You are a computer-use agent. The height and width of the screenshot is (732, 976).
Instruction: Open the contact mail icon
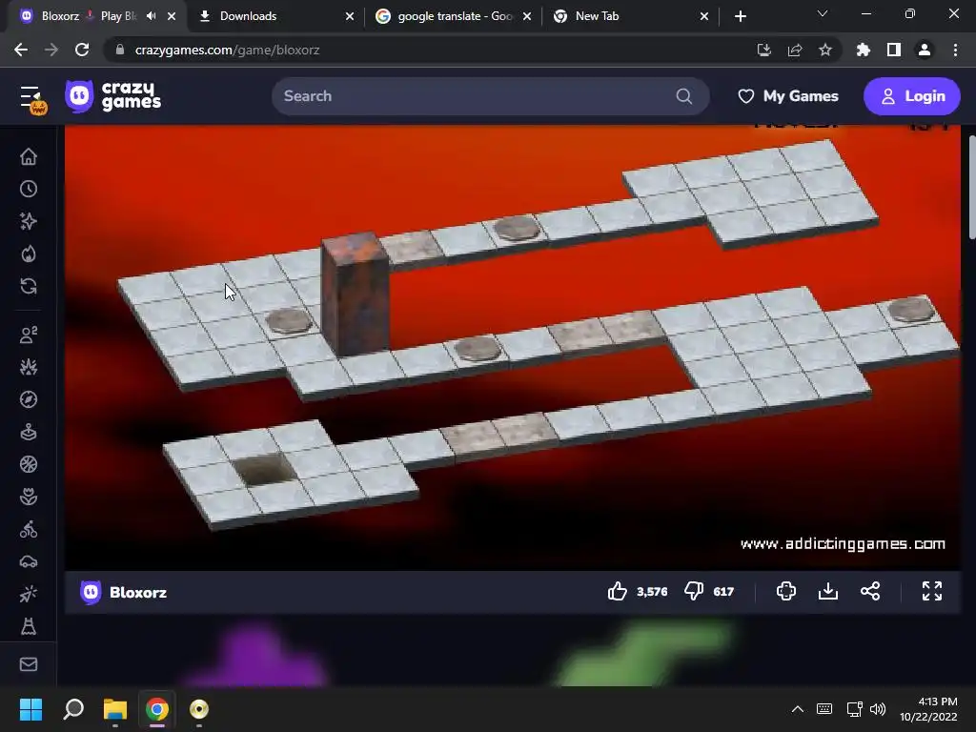(x=29, y=664)
